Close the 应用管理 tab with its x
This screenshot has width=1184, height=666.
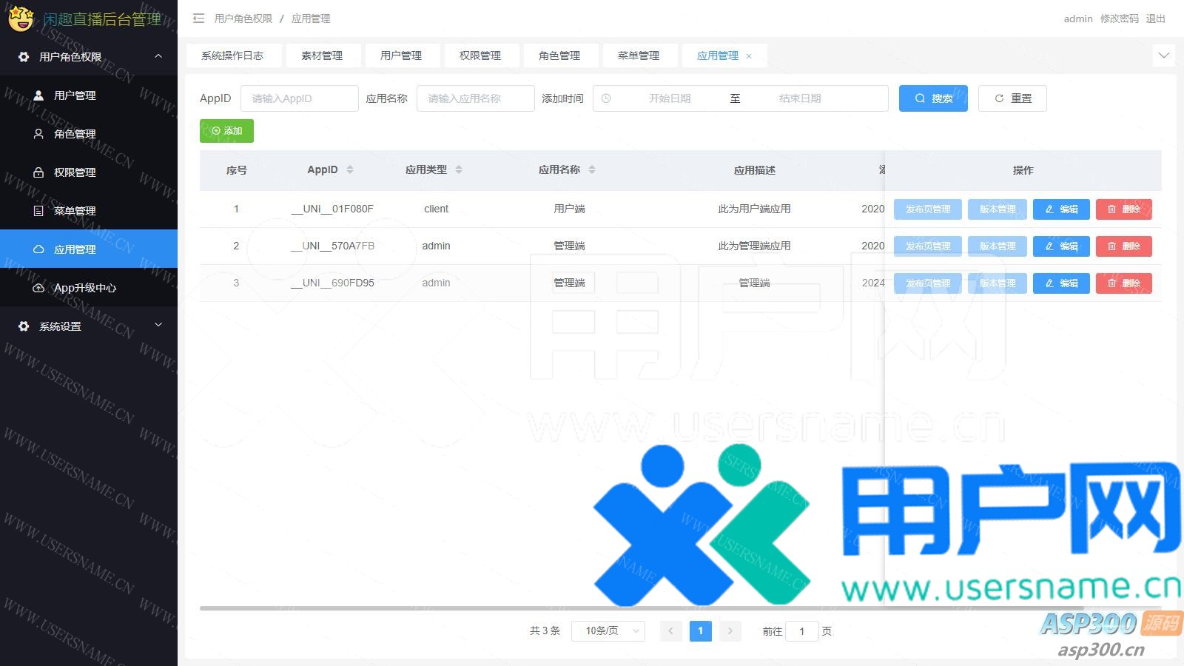749,56
